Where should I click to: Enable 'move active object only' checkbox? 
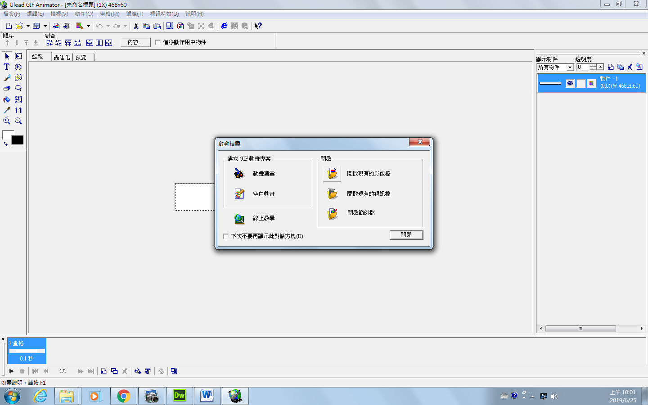(x=158, y=42)
